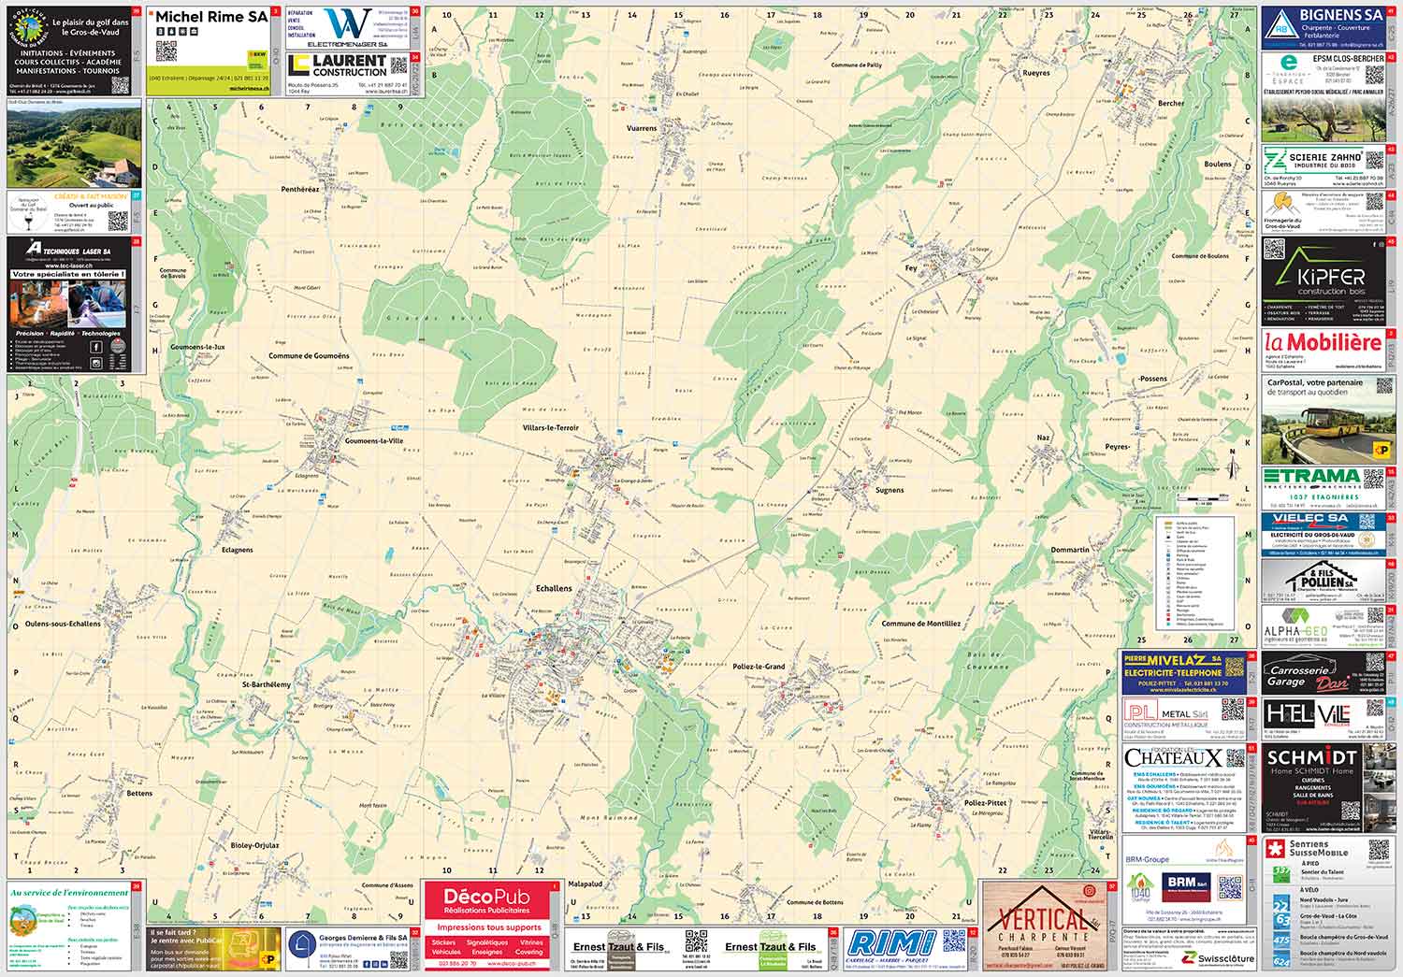1403x977 pixels.
Task: Click the Villars-le-Terroir label on map
Action: [551, 427]
